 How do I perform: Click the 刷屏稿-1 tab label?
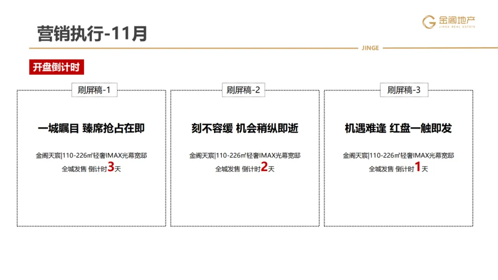coord(95,90)
